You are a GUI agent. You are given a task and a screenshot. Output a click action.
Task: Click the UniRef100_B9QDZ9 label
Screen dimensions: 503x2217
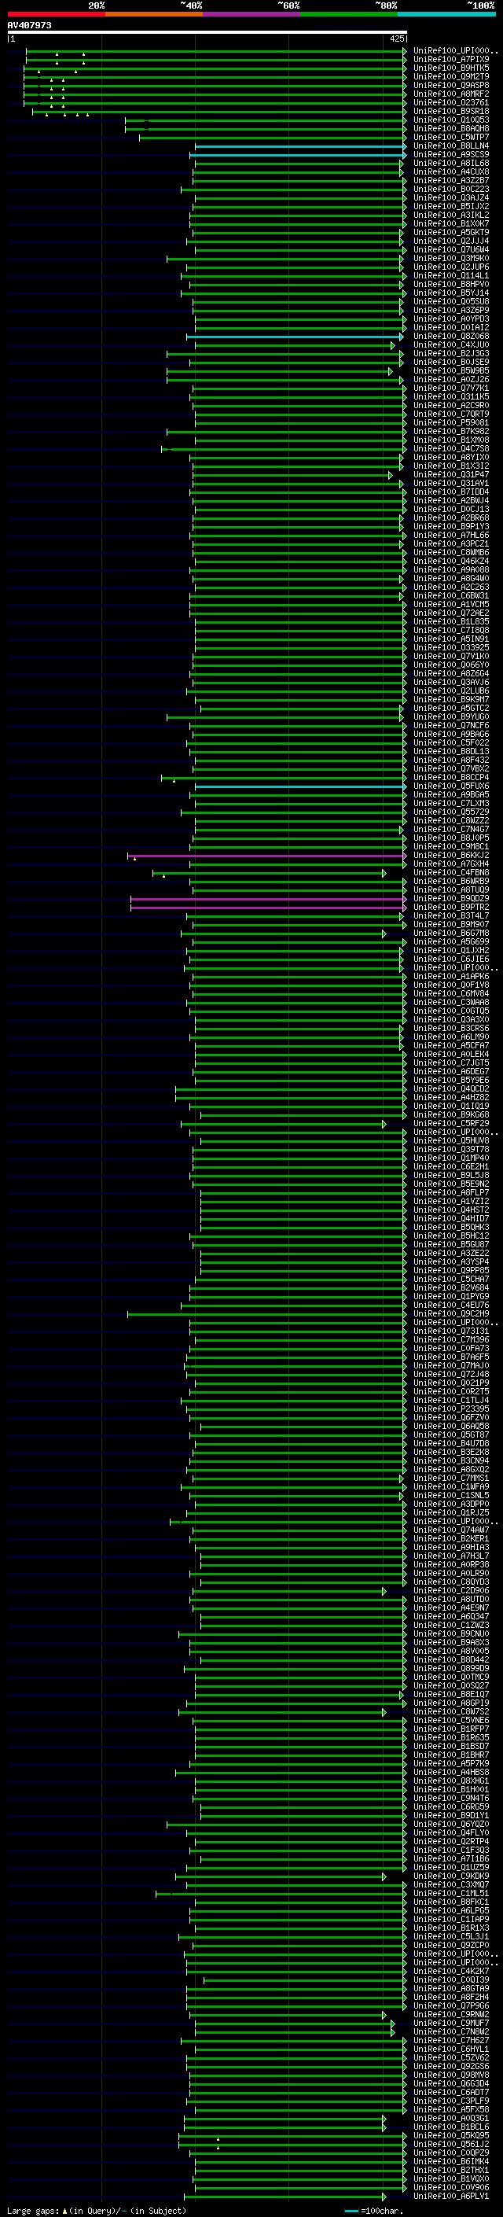pos(451,900)
